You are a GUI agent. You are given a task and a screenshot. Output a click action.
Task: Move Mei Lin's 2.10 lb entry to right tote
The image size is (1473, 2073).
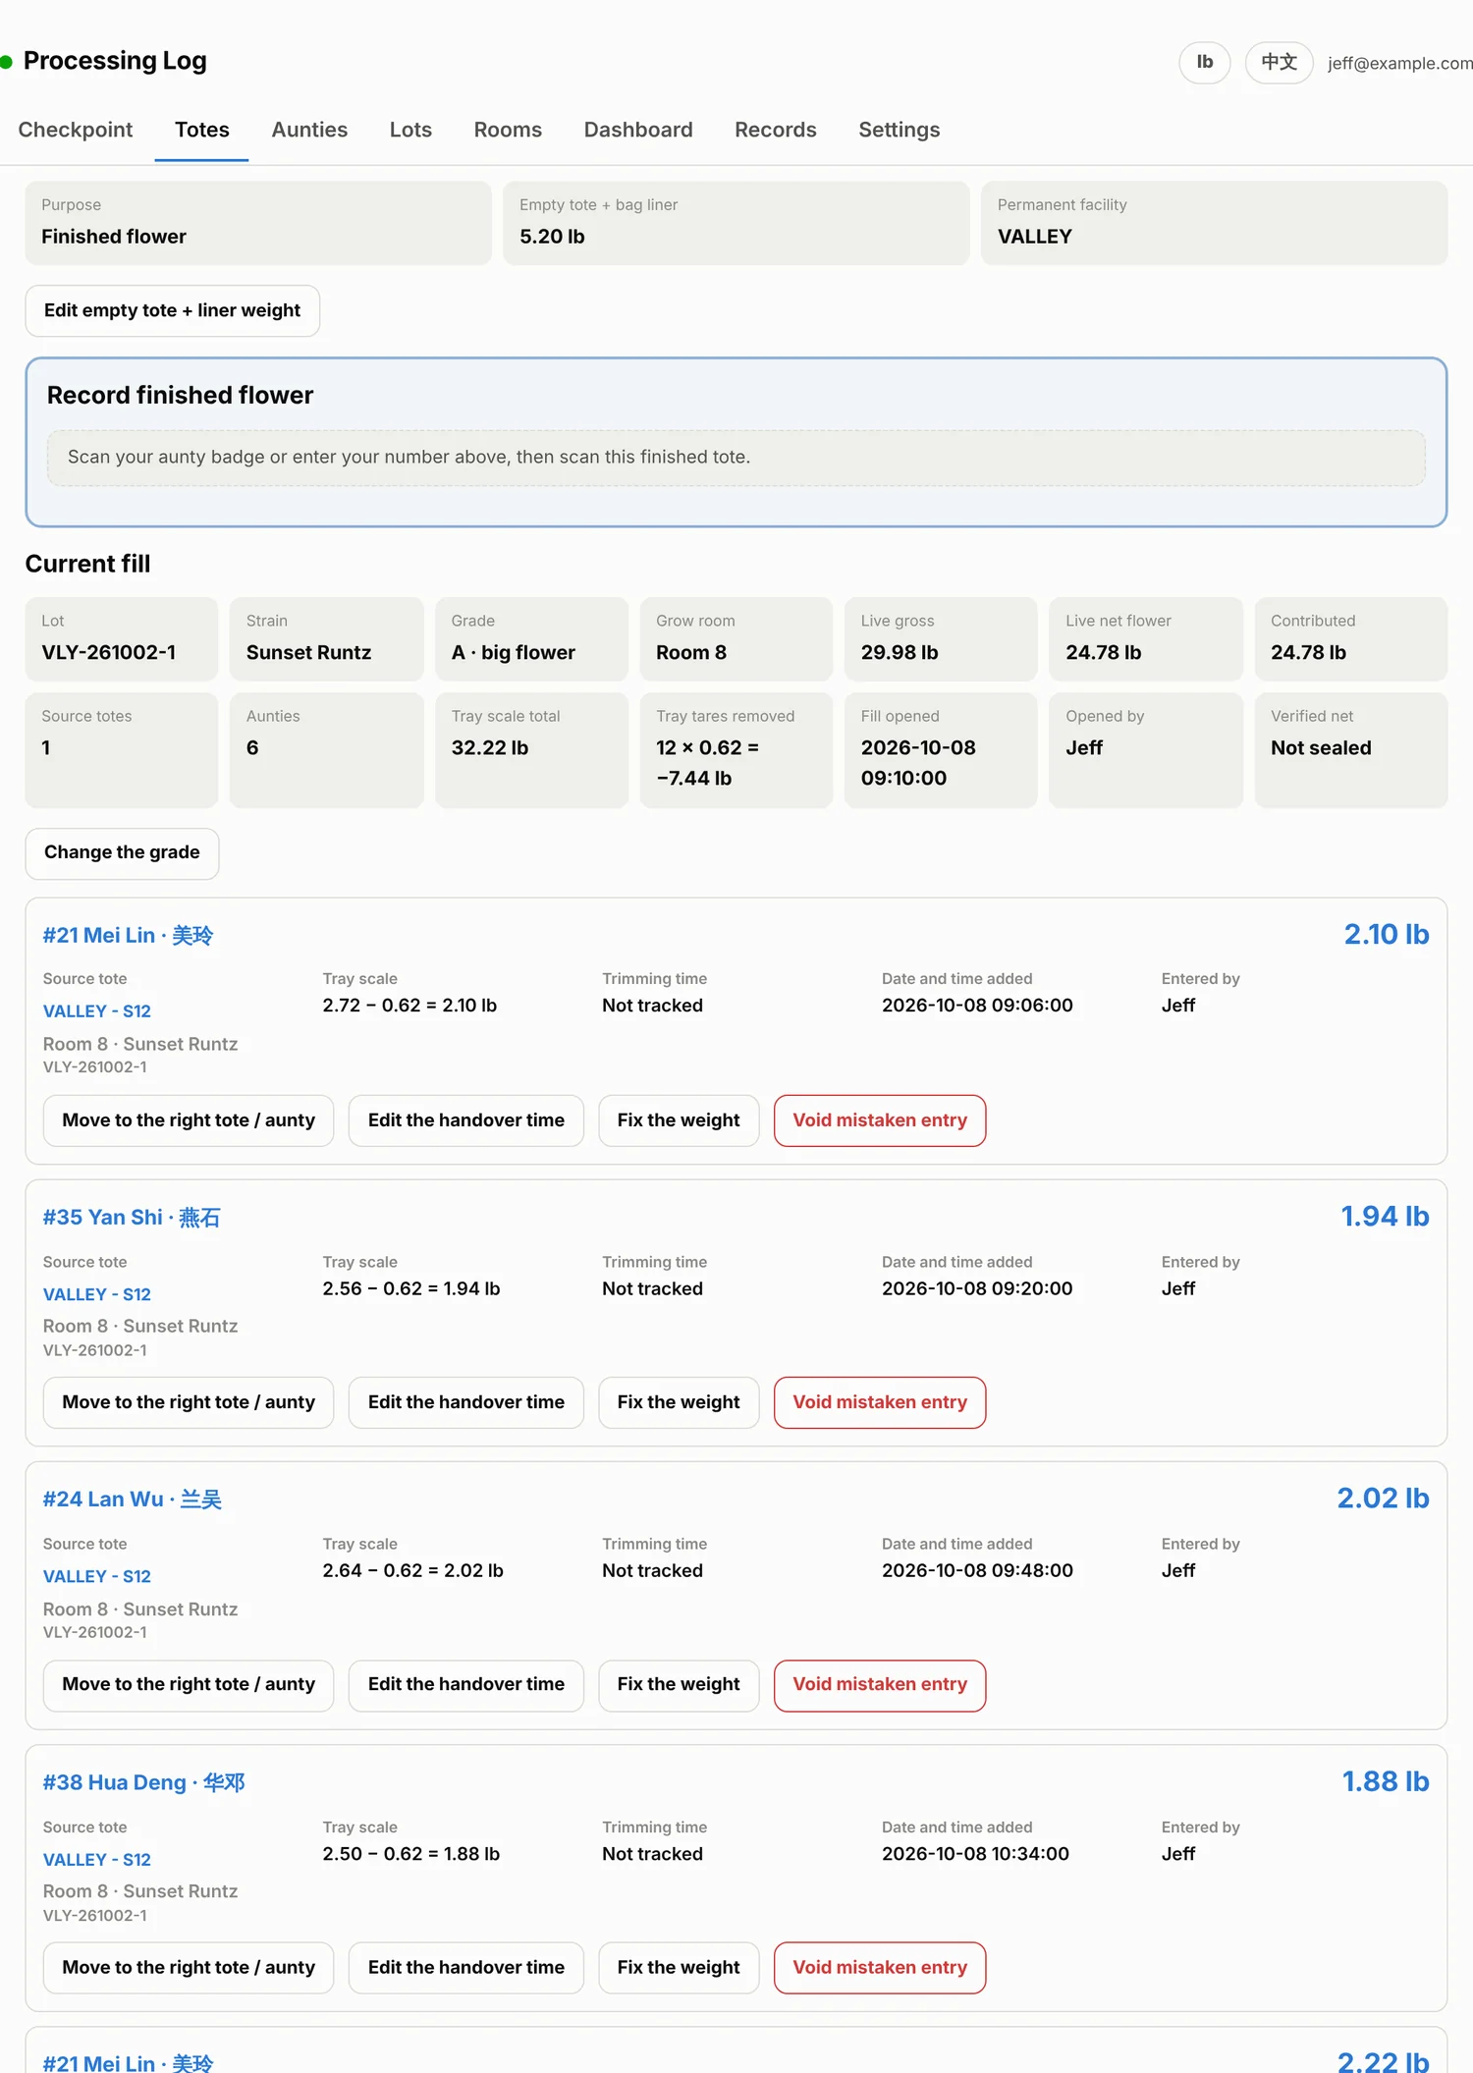click(189, 1120)
